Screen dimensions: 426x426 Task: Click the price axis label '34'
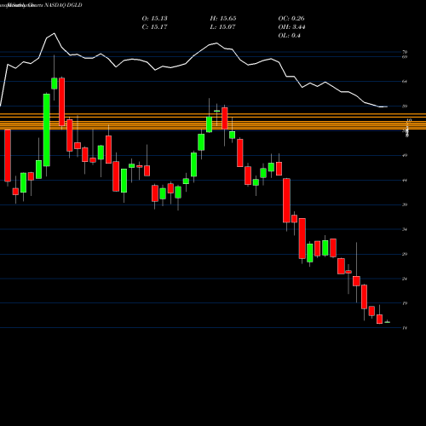point(405,229)
